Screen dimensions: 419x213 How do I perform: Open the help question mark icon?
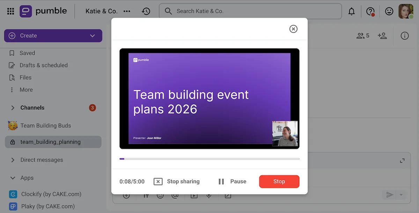[370, 11]
